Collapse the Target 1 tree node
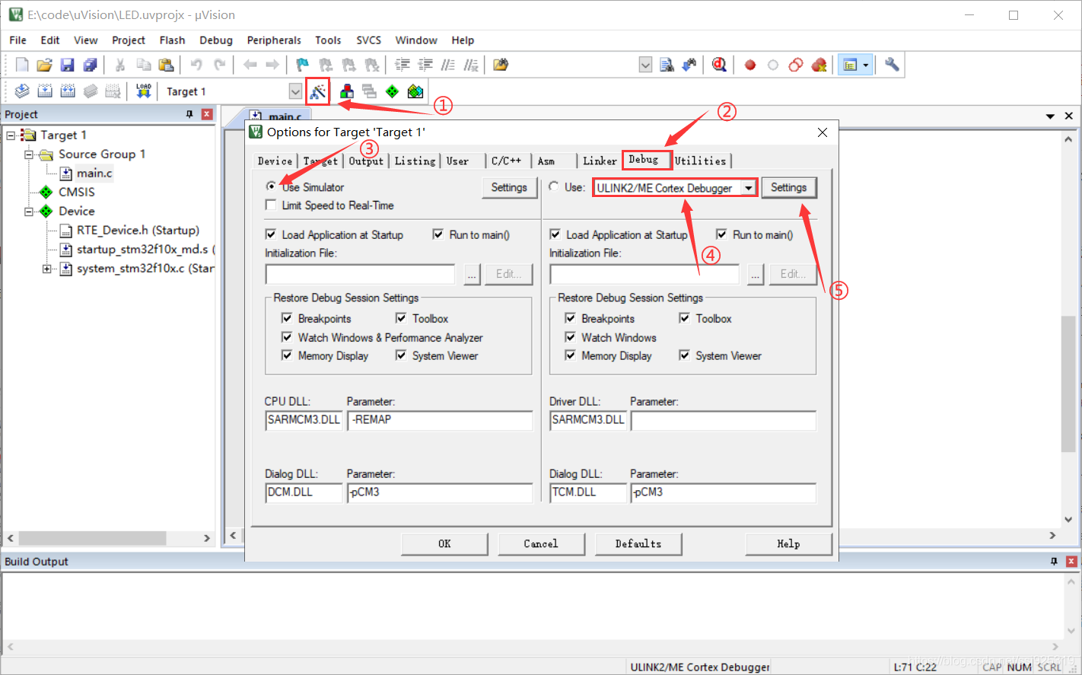 (11, 135)
